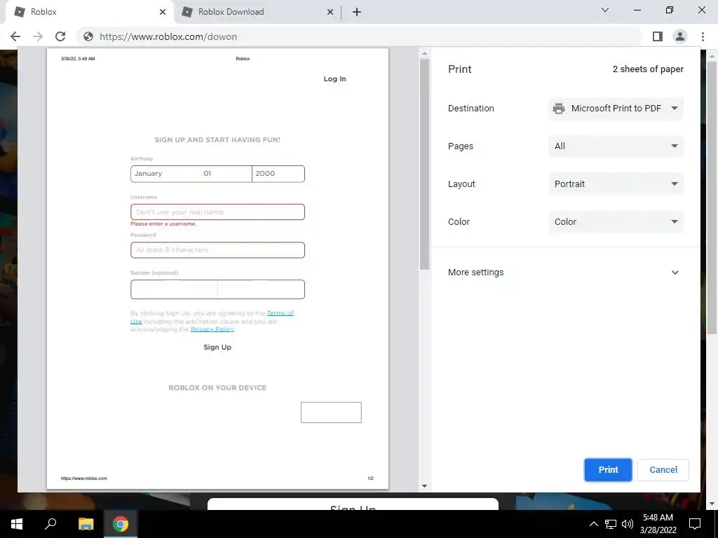718x538 pixels.
Task: Click the Privacy Policy link in preview
Action: click(x=212, y=329)
